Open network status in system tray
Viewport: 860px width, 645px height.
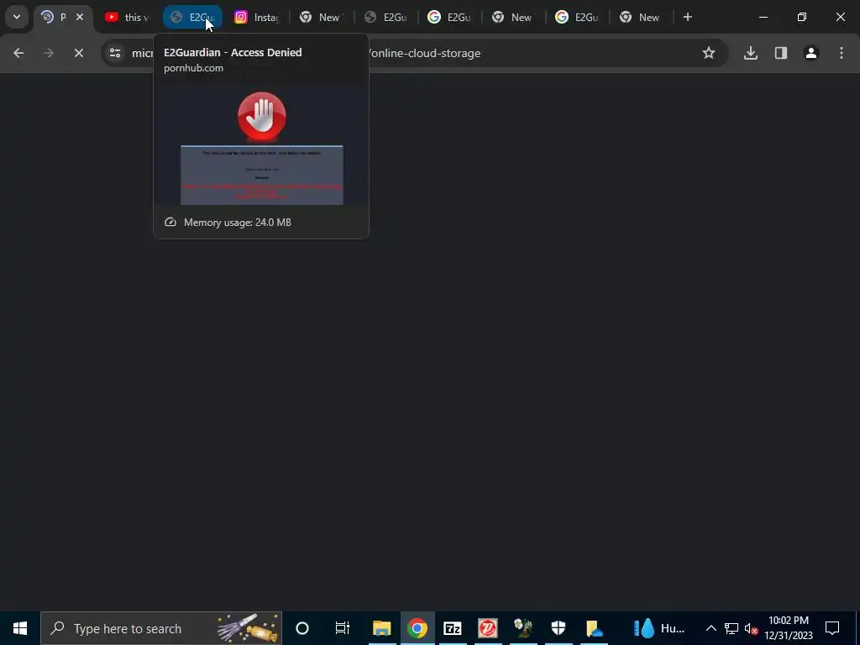click(732, 628)
